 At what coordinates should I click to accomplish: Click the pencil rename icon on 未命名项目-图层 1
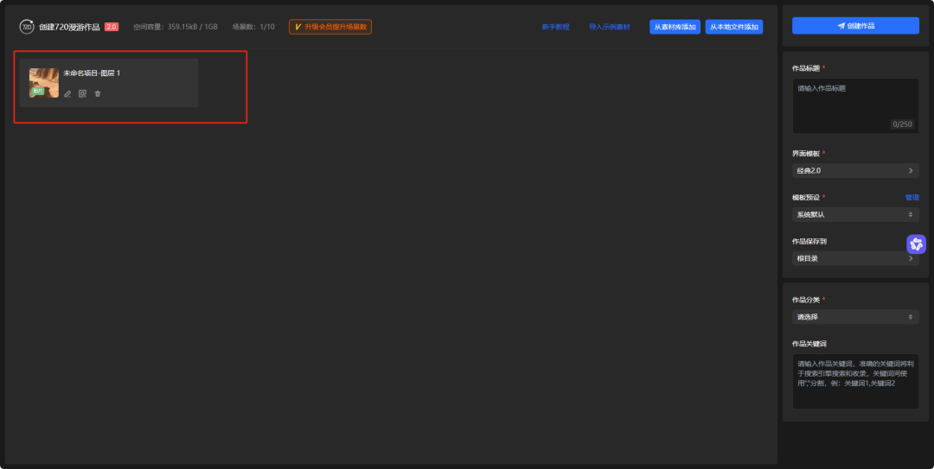68,93
